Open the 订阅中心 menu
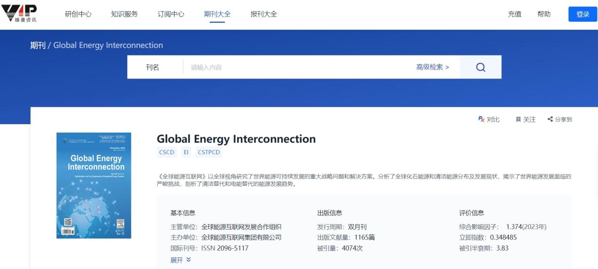This screenshot has height=269, width=598. (171, 14)
